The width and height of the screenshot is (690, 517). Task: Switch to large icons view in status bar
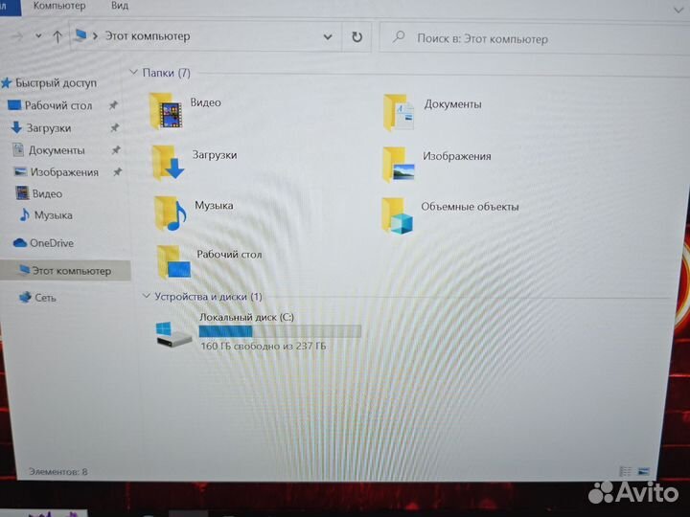[x=643, y=472]
